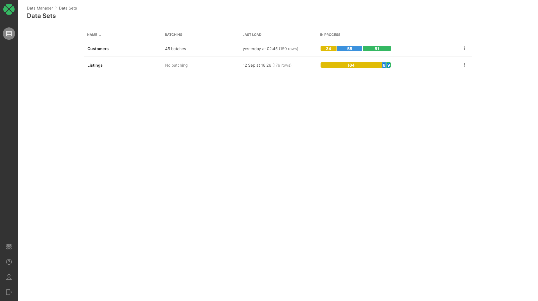538x301 pixels.
Task: Click the yellow 164 bar in Listings row
Action: point(351,65)
